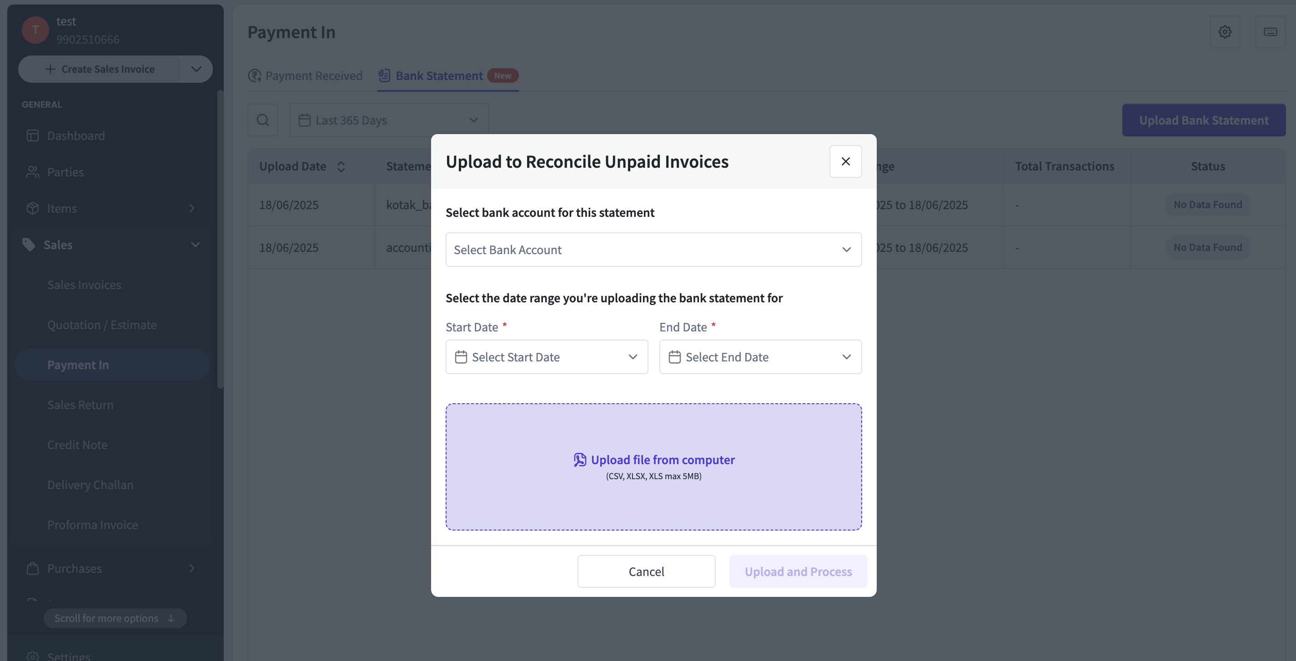Viewport: 1296px width, 661px height.
Task: Collapse the Sales sidebar section
Action: 112,245
